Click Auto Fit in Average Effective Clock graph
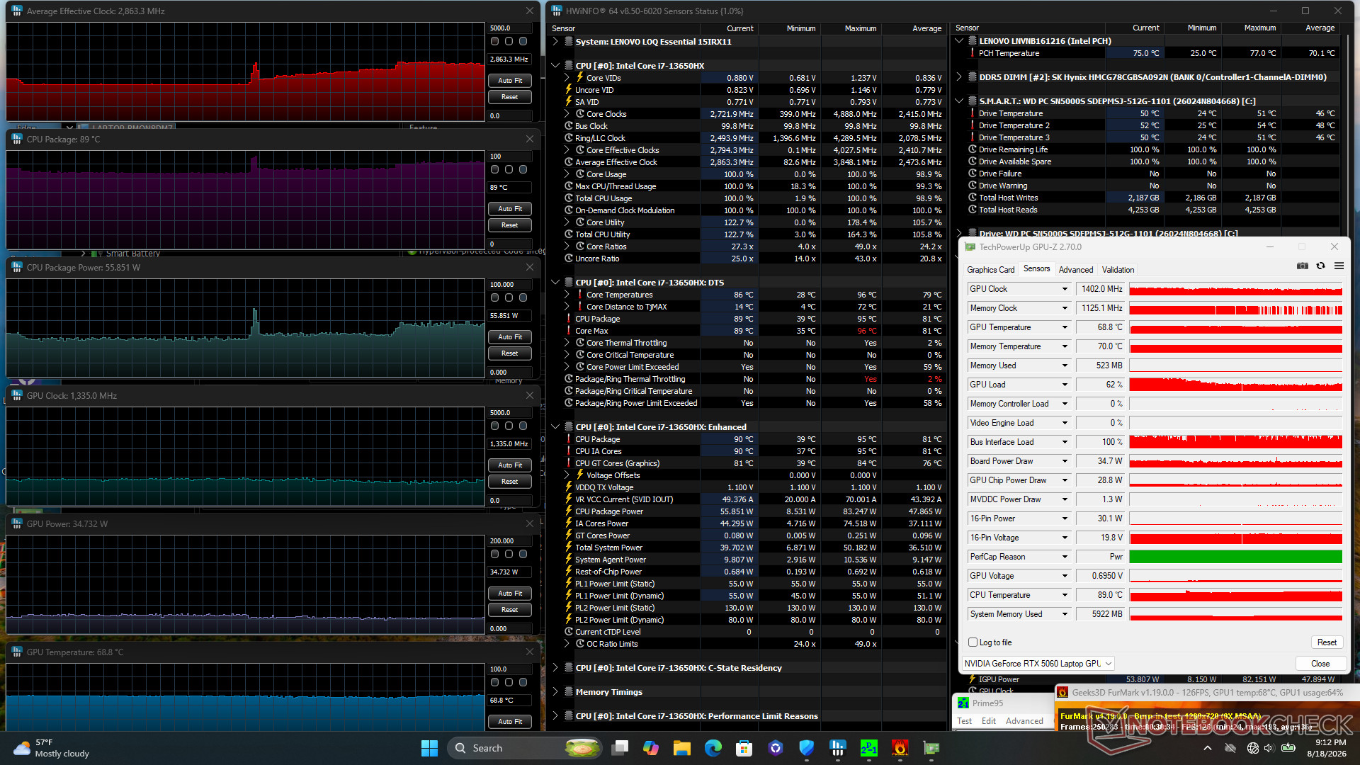The width and height of the screenshot is (1360, 765). (x=510, y=81)
